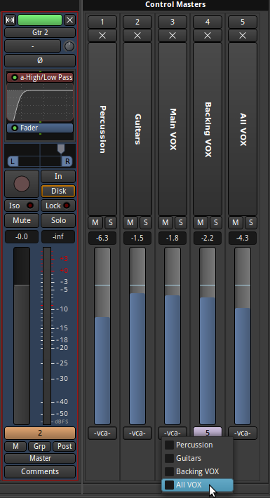Image resolution: width=270 pixels, height=498 pixels.
Task: Mute the Guitars VCA
Action: pos(130,222)
